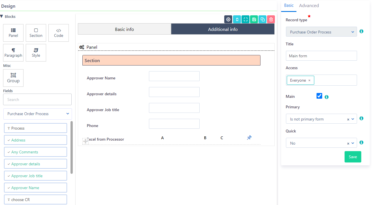Click the pin icon near Excel from Processor
The height and width of the screenshot is (205, 391).
pyautogui.click(x=249, y=138)
